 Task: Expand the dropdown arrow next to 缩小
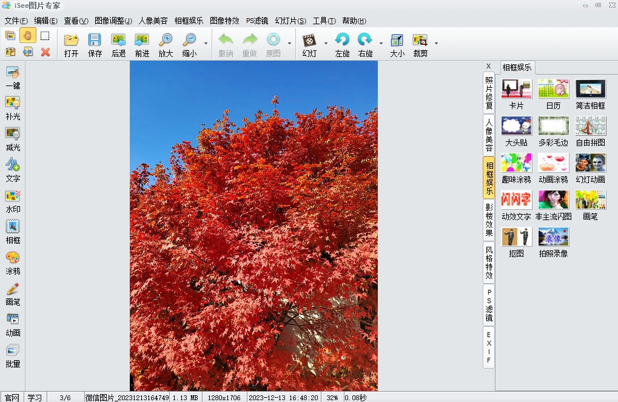tap(206, 44)
